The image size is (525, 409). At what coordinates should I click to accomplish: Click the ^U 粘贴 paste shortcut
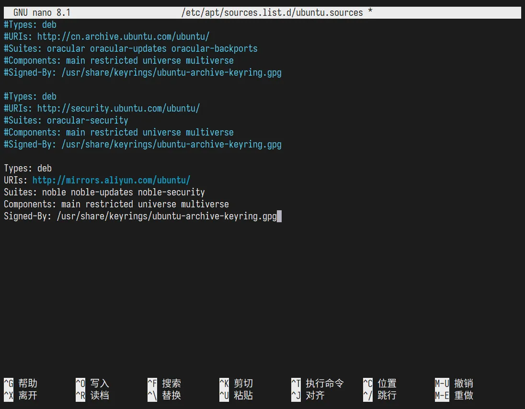[236, 395]
